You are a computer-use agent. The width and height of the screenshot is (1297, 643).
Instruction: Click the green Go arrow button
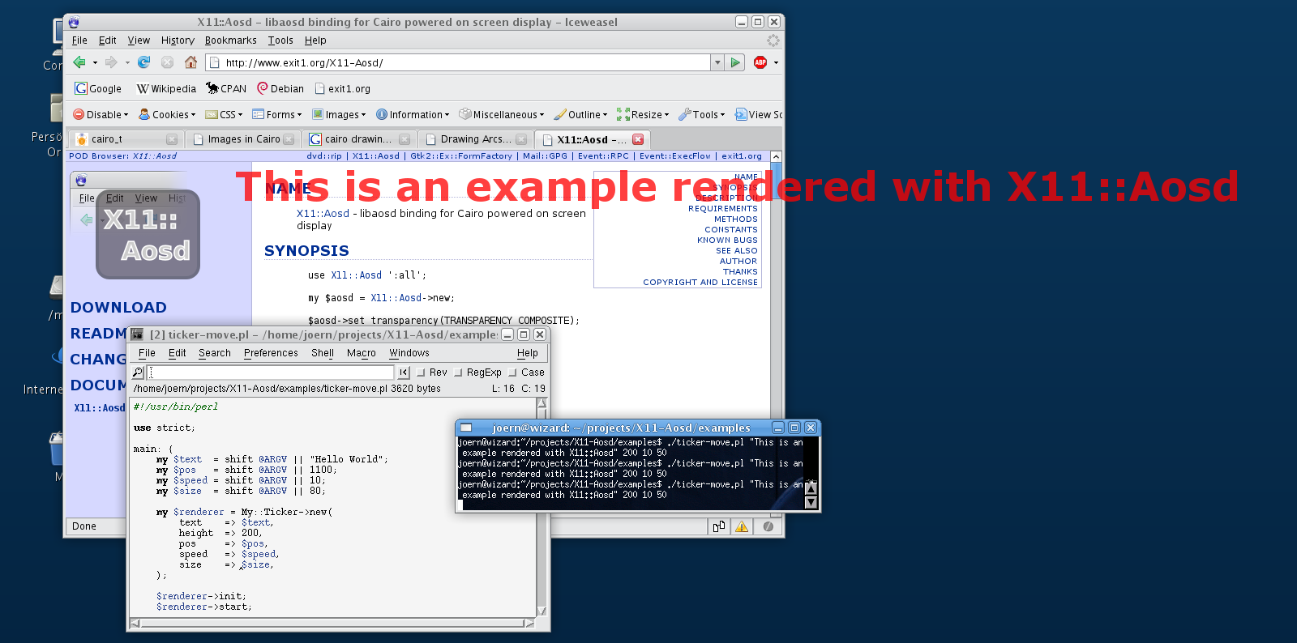point(735,62)
